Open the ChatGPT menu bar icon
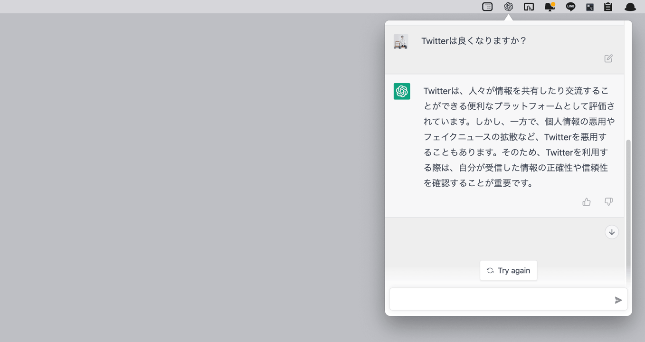The height and width of the screenshot is (342, 645). point(508,7)
